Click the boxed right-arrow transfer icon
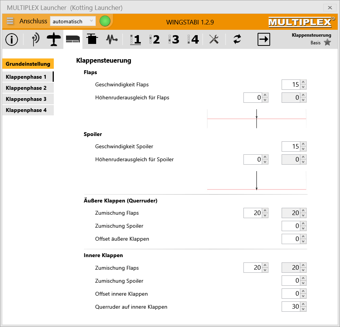The image size is (340, 327). coord(264,39)
